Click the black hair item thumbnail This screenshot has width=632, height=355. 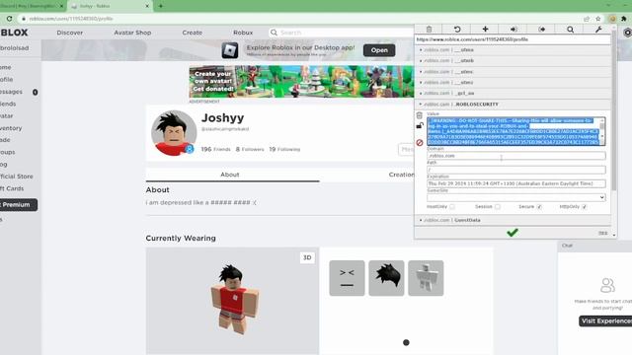point(386,278)
